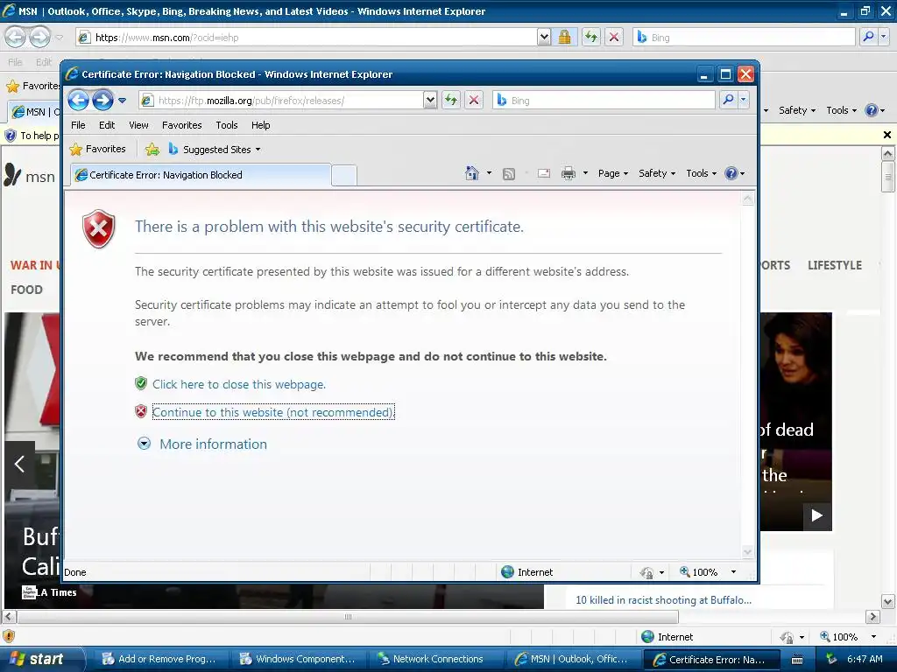Open the Favorites menu in menu bar

point(181,125)
